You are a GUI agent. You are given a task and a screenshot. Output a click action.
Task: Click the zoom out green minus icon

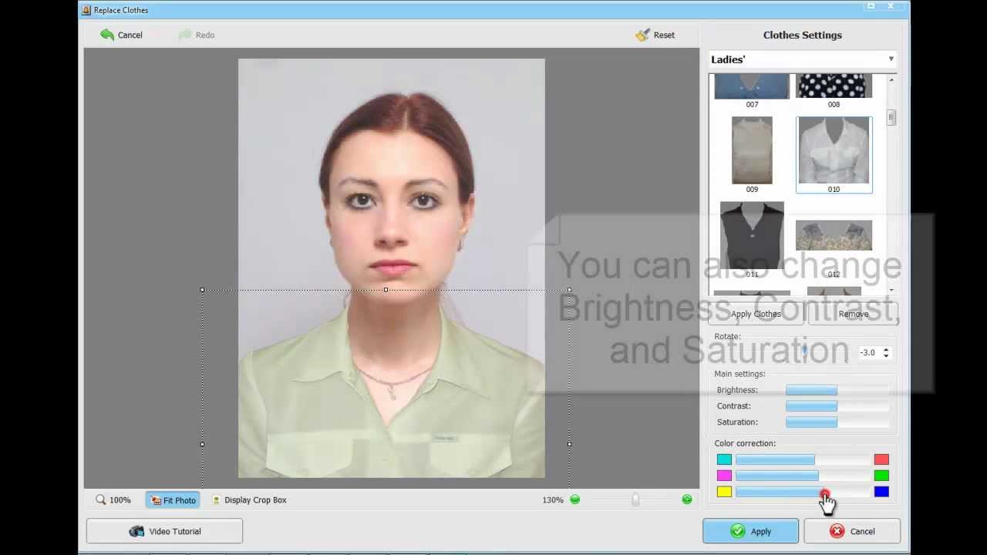click(x=574, y=499)
